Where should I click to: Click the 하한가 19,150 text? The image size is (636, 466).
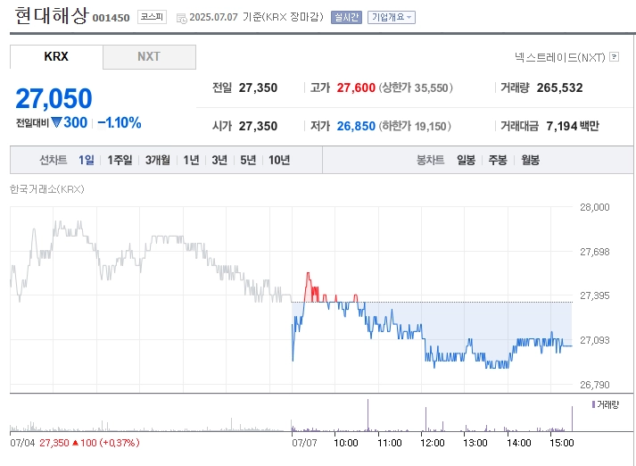pyautogui.click(x=415, y=126)
